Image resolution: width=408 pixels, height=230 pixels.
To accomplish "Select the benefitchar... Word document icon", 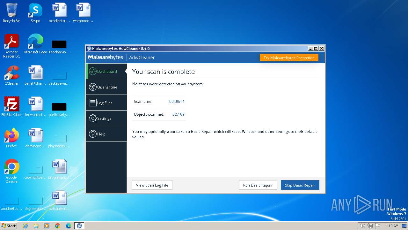I will coord(35,75).
